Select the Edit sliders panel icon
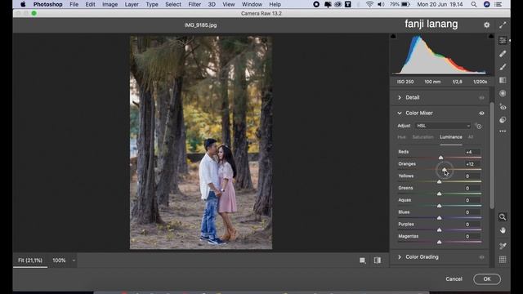Screen dimensions: 523x294 503,40
